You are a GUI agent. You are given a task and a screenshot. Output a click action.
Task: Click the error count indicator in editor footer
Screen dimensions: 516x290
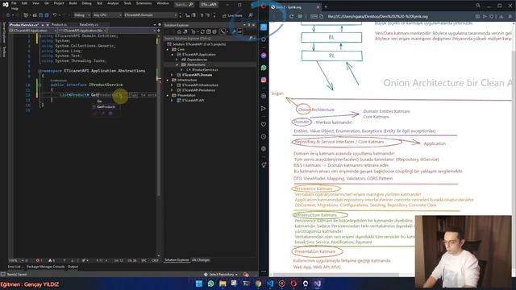(x=39, y=260)
